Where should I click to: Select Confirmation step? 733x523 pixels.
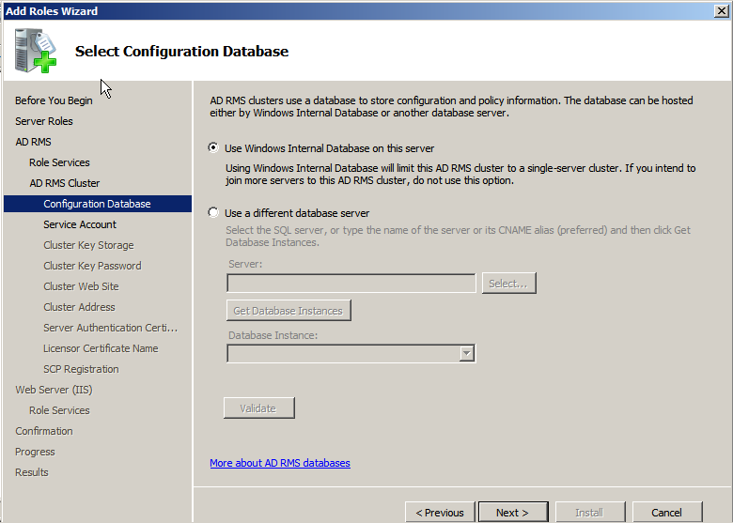[44, 431]
